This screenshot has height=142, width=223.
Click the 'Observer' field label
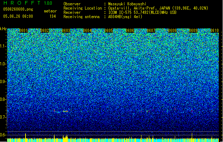(x=72, y=4)
